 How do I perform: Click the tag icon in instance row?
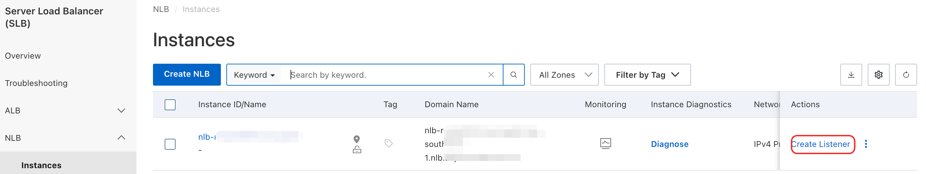pyautogui.click(x=388, y=144)
